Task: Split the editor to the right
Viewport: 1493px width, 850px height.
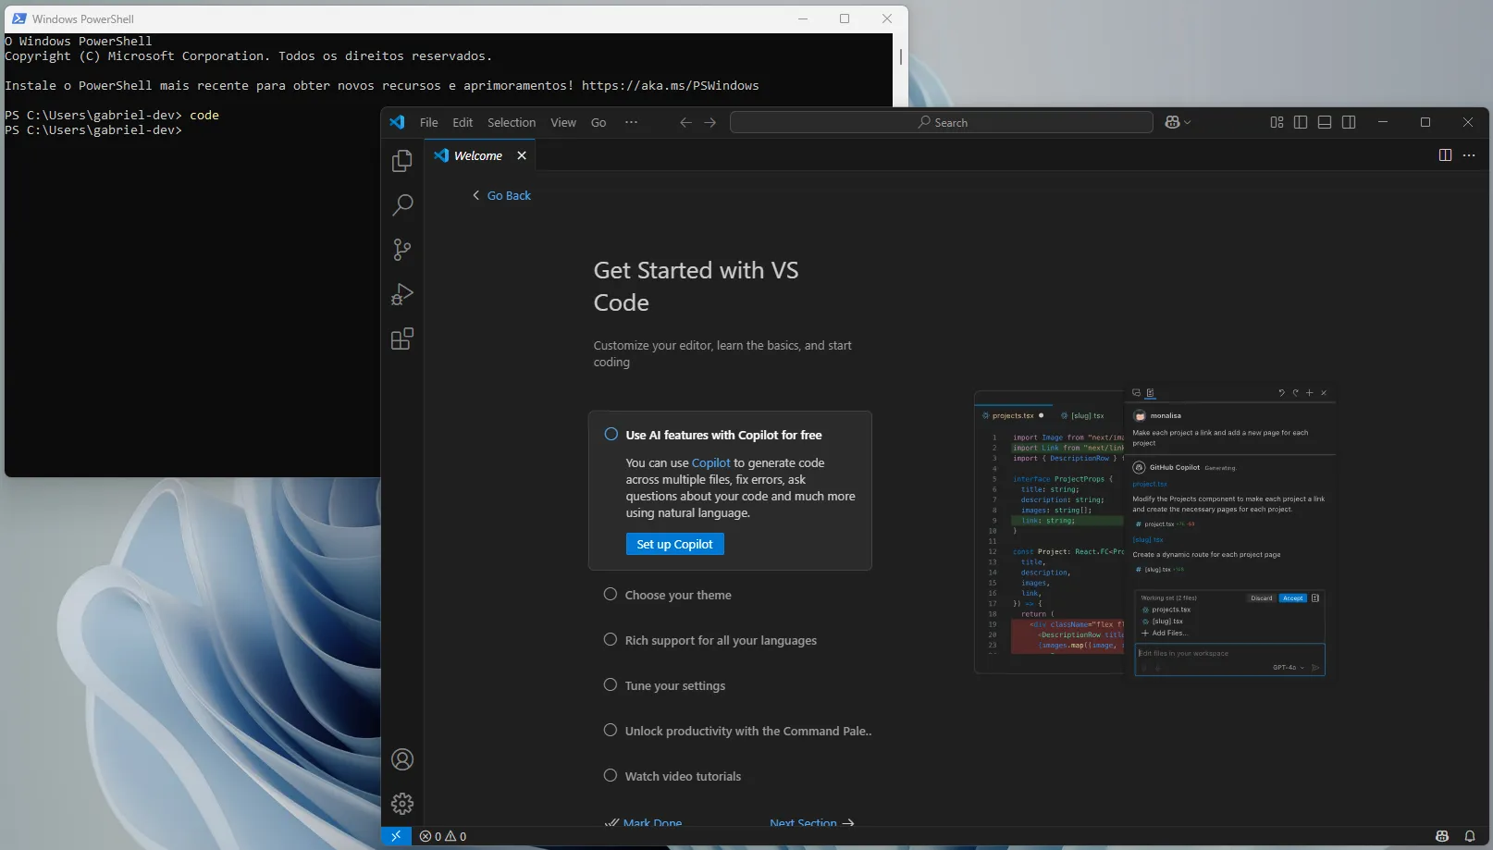Action: coord(1445,155)
